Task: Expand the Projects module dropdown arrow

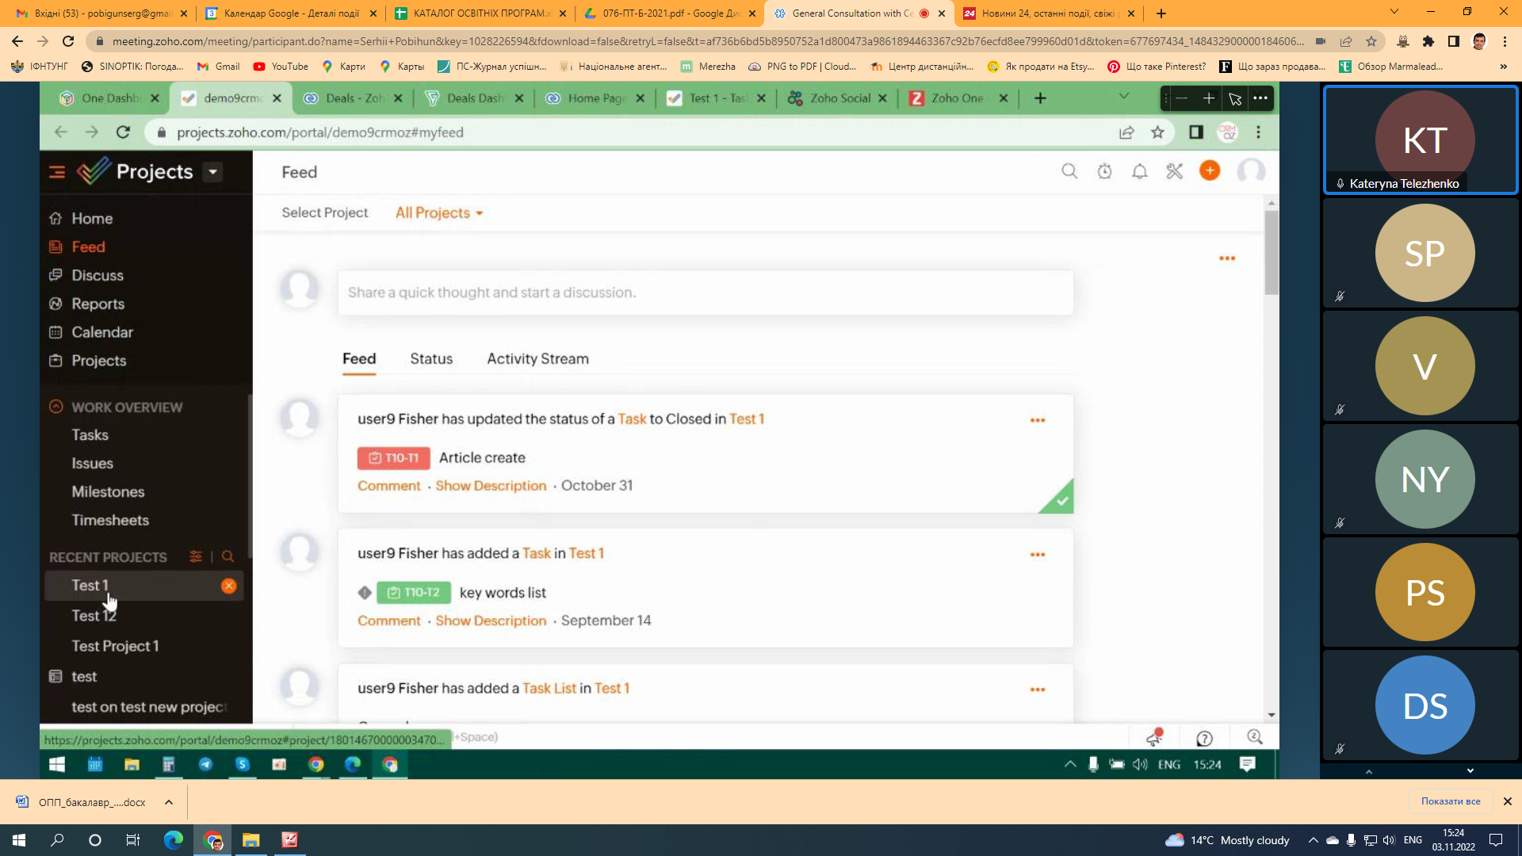Action: coord(212,172)
